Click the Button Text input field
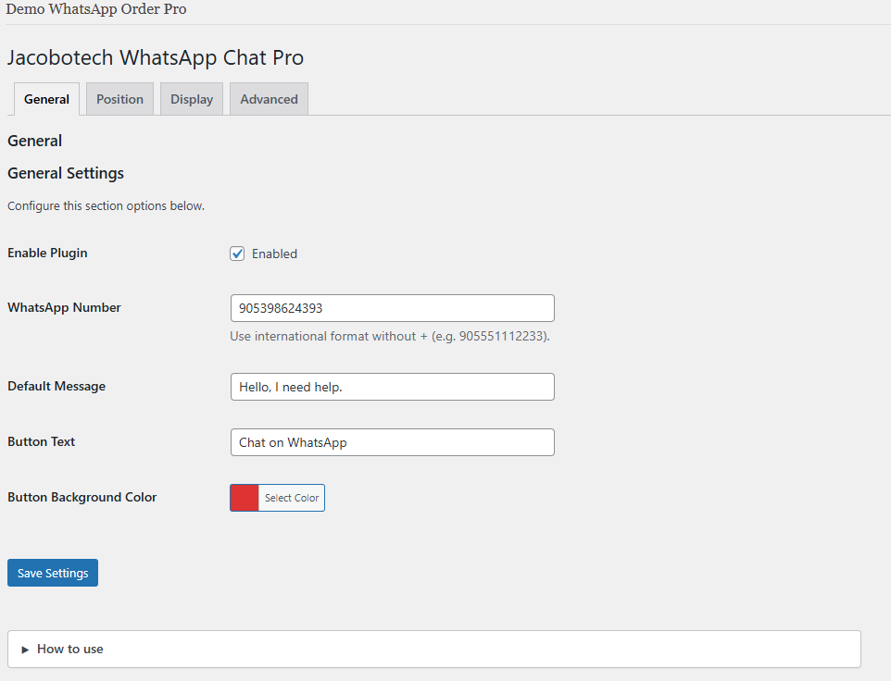 (392, 442)
